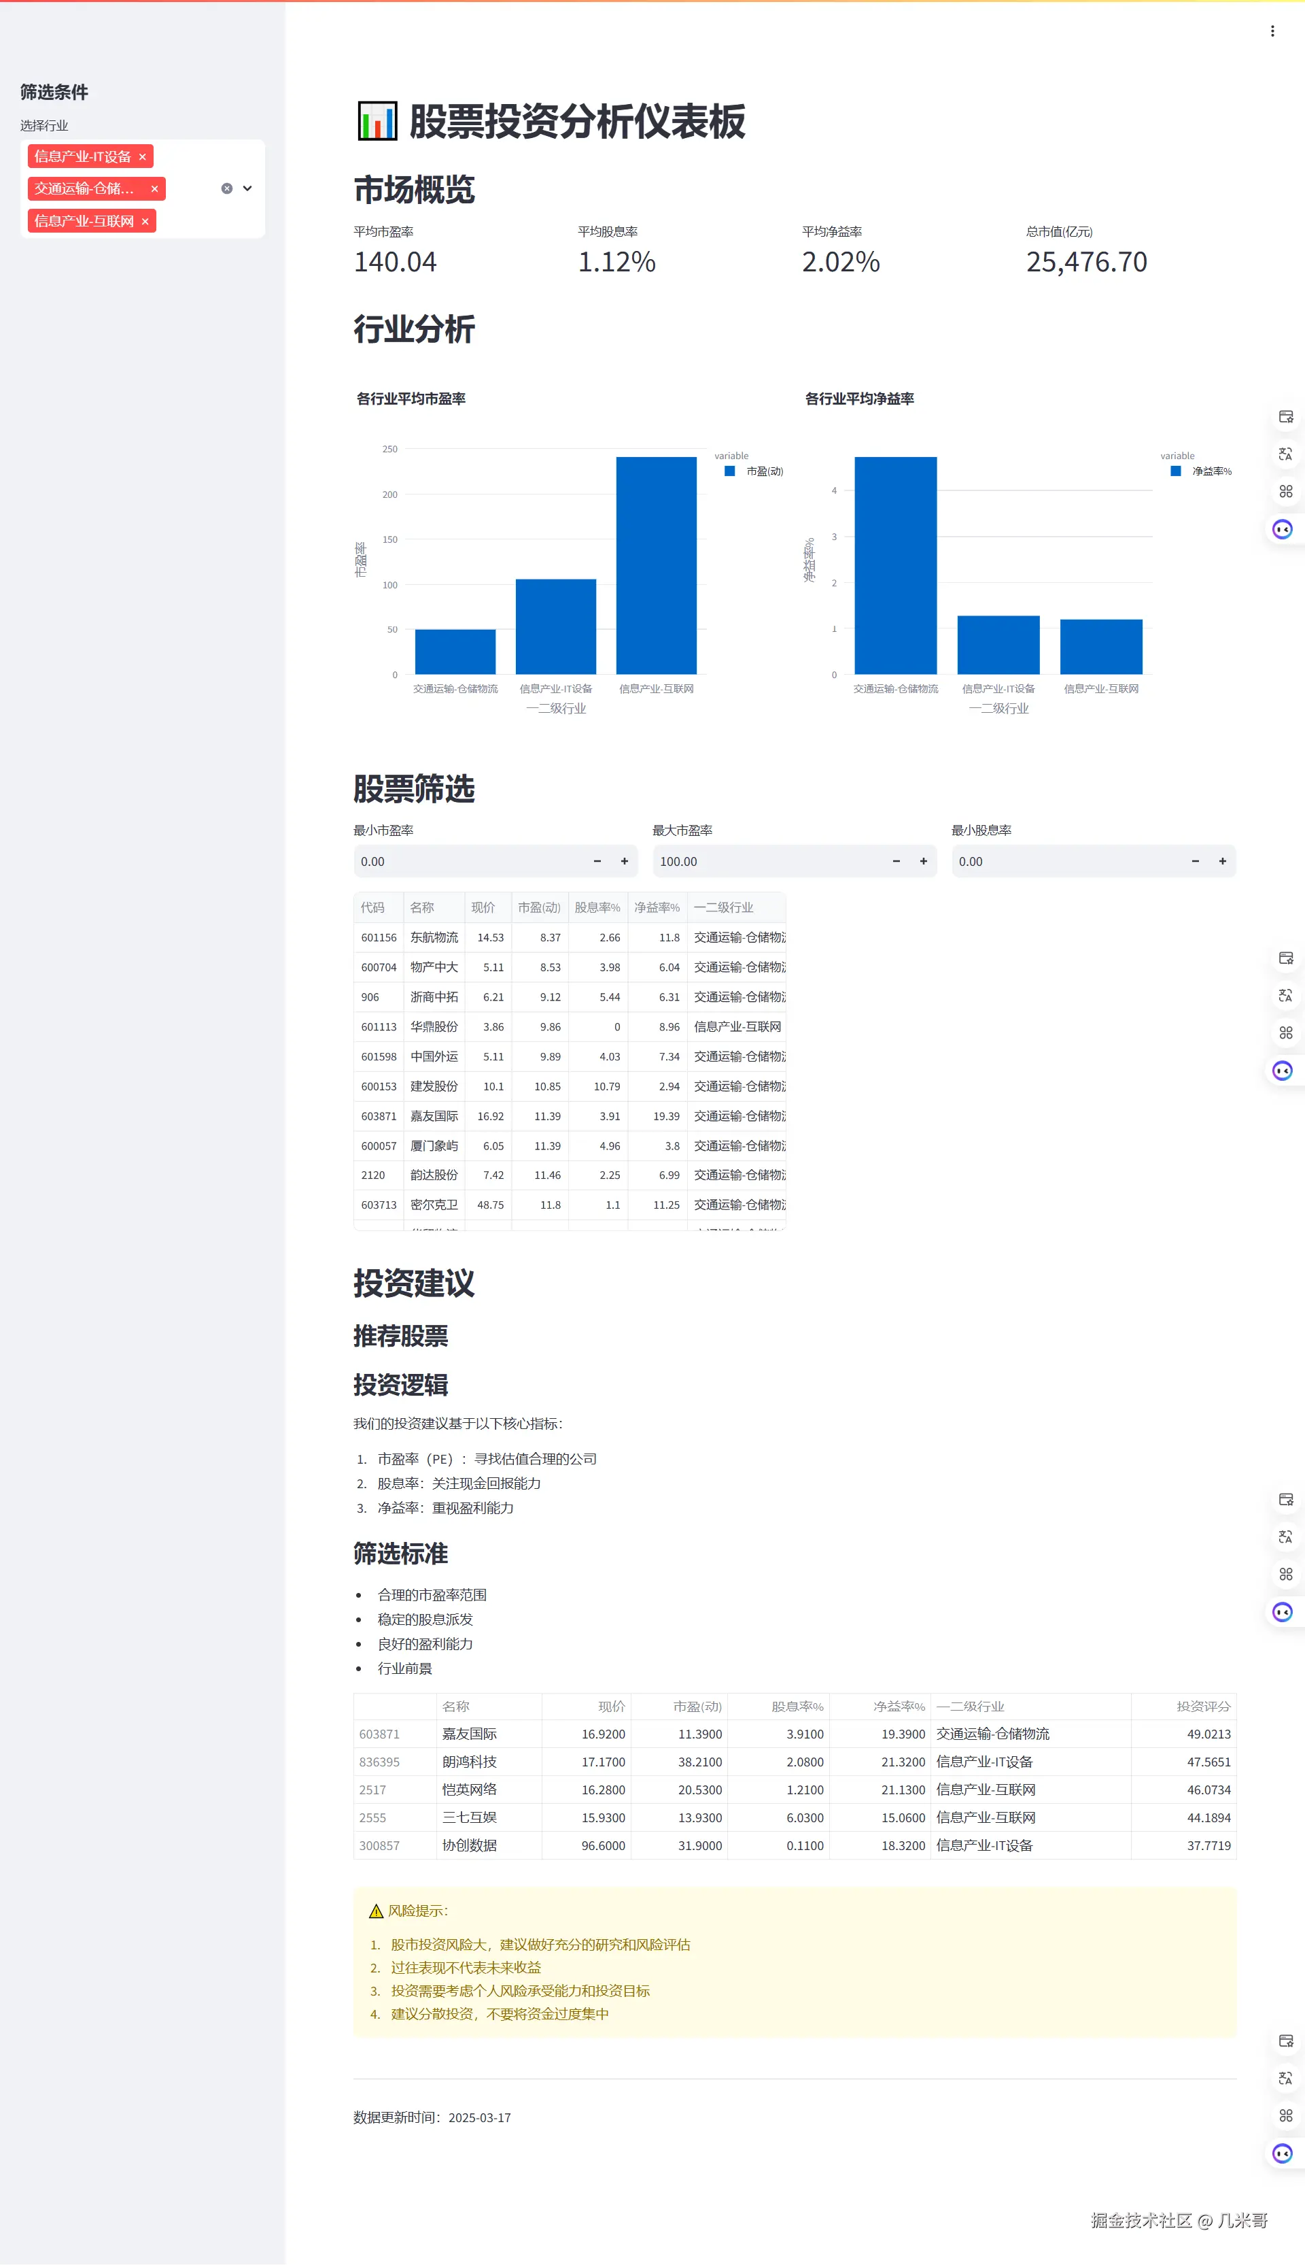This screenshot has height=2267, width=1305.
Task: Open the three-dot menu at the top right
Action: click(1272, 30)
